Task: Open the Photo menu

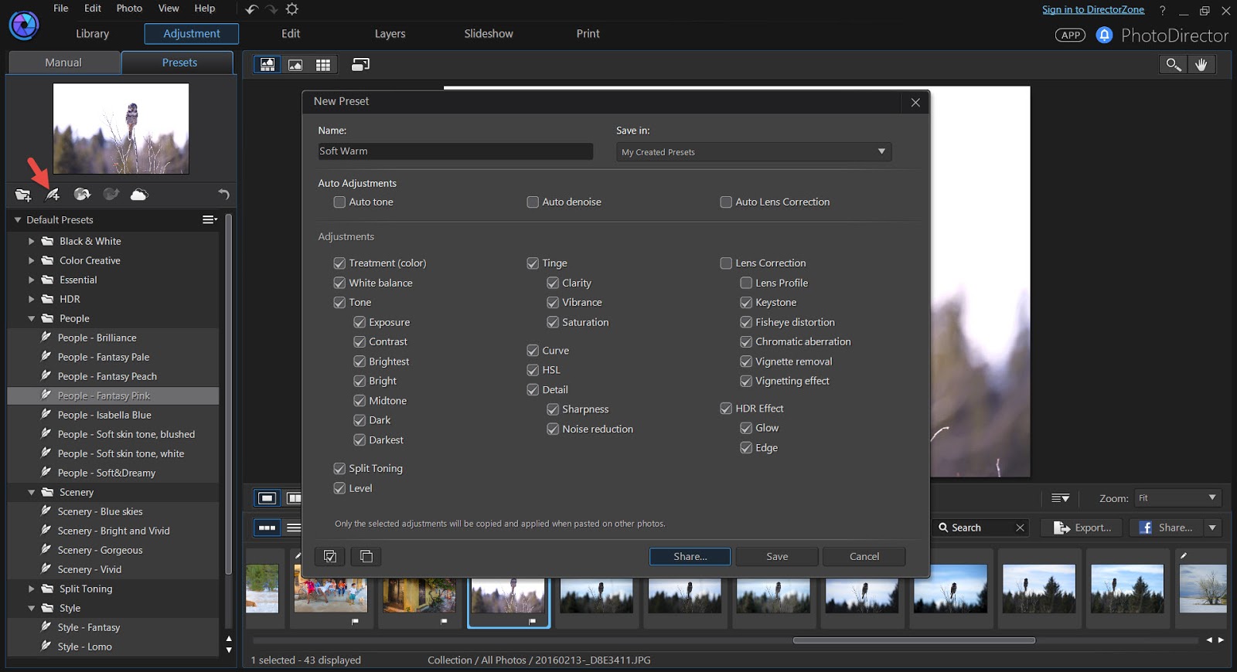Action: click(129, 8)
